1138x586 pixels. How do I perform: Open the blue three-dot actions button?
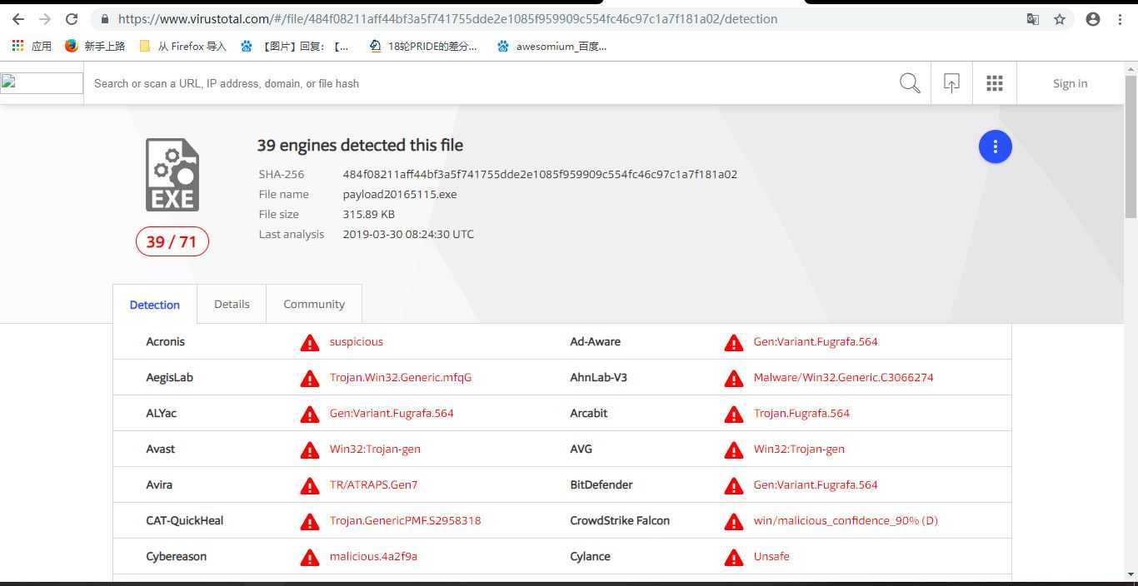[x=995, y=146]
